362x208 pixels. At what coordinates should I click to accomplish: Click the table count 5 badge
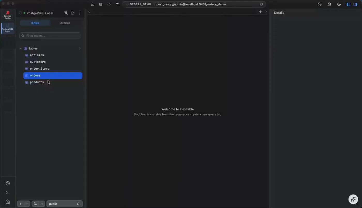(79, 49)
